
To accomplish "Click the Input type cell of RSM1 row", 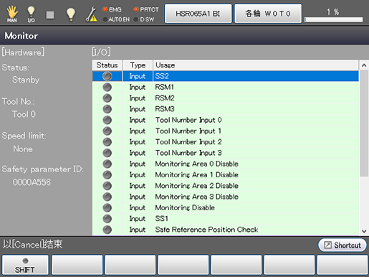I will (138, 87).
